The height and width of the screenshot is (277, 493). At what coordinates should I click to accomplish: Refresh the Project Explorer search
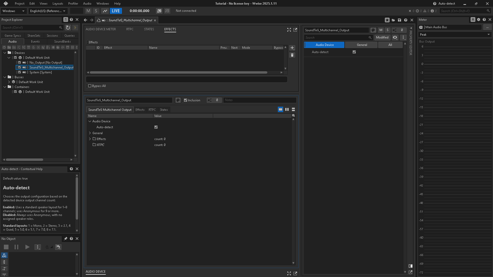coord(68,27)
